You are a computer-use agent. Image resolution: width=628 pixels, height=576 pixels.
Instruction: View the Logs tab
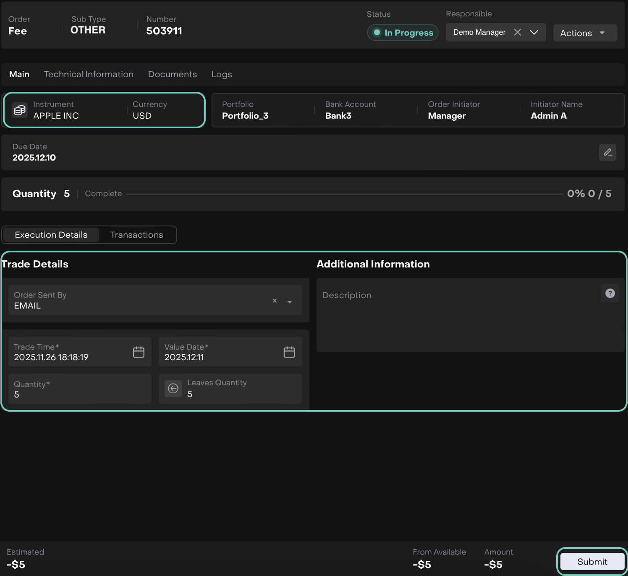(x=221, y=74)
